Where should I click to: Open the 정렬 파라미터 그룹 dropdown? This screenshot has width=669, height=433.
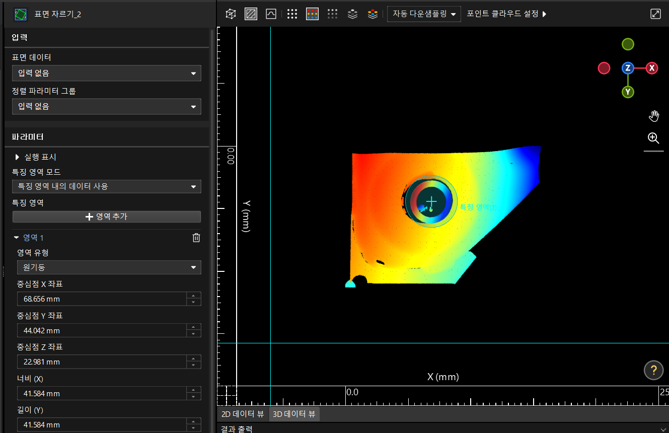[107, 106]
